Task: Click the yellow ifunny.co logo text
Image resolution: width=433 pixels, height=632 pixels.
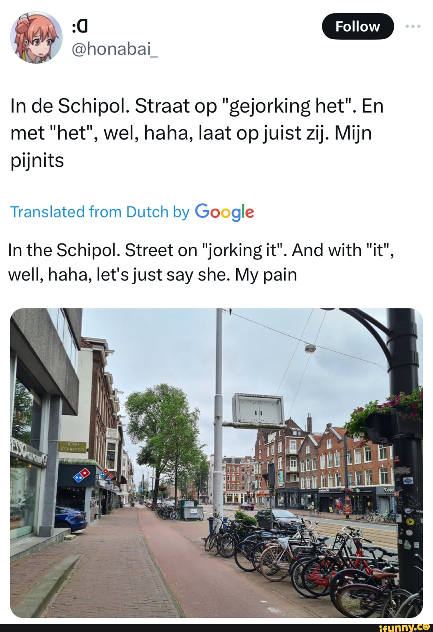Action: (405, 627)
